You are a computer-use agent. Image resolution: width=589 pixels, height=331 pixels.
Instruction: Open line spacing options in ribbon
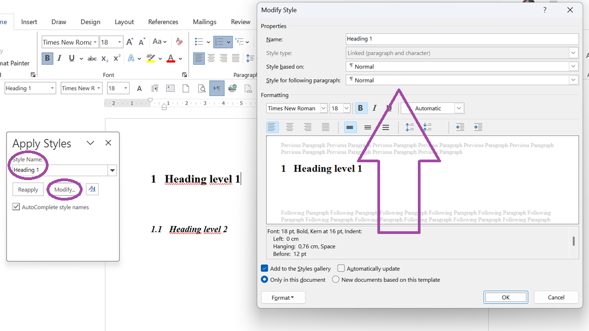(250, 58)
